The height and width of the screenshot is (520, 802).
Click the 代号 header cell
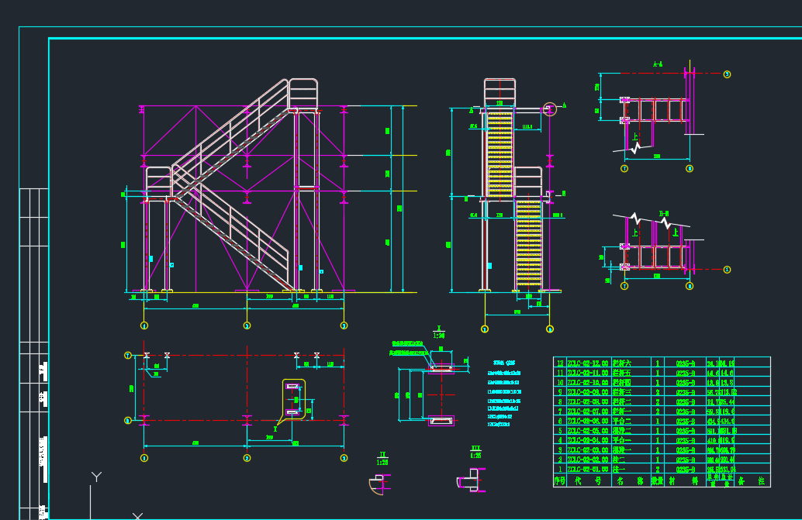point(589,480)
